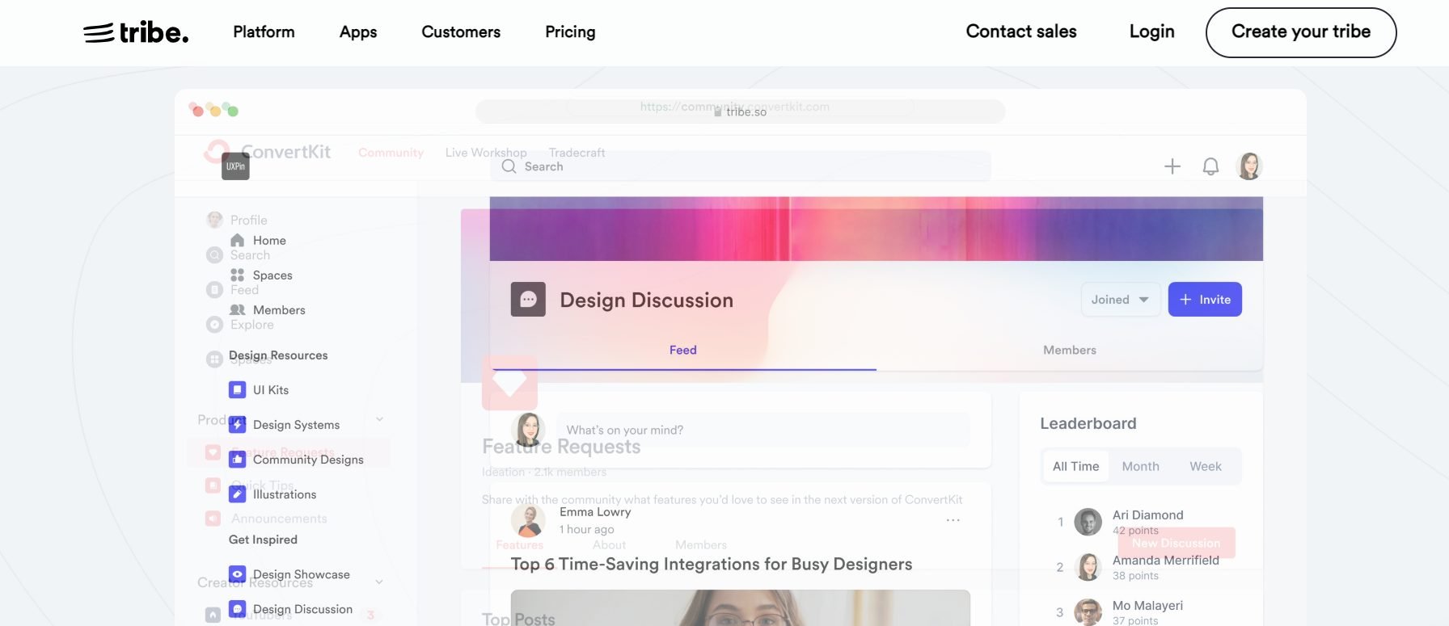Open the Apps menu

click(x=358, y=32)
